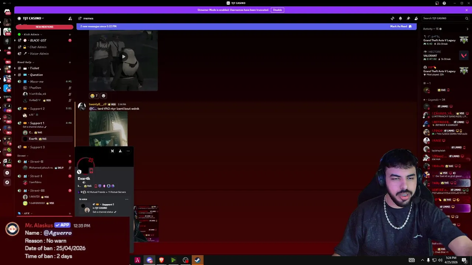Click the laughing emoji reaction with 7

pos(94,96)
